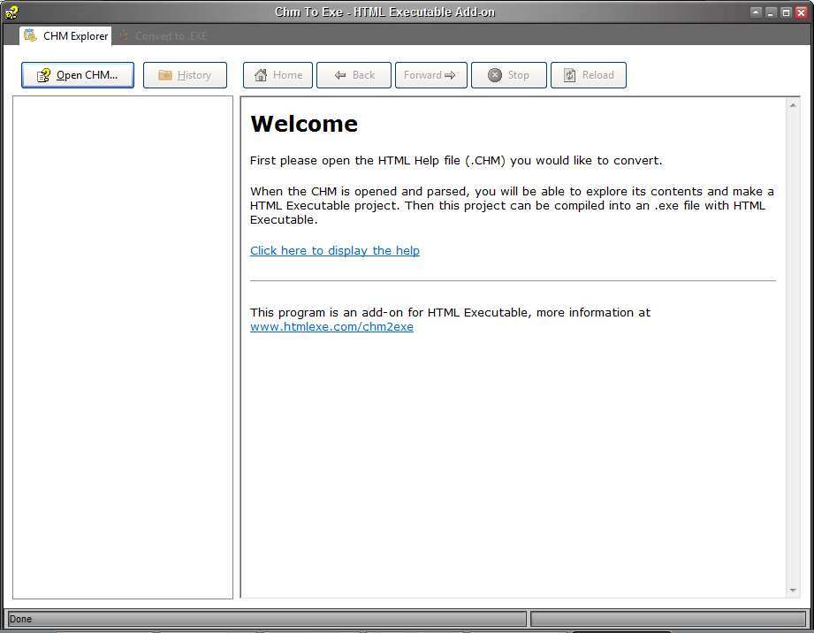Click the Done status bar section
Screen dimensions: 814x633
coord(265,619)
